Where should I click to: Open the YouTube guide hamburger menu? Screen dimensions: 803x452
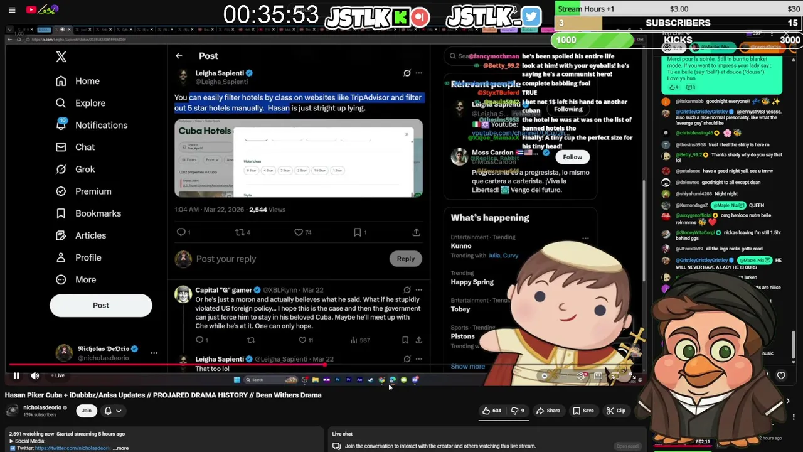pos(12,9)
